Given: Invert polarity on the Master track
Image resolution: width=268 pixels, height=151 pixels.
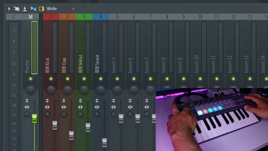Looking at the screenshot, I should click(27, 101).
